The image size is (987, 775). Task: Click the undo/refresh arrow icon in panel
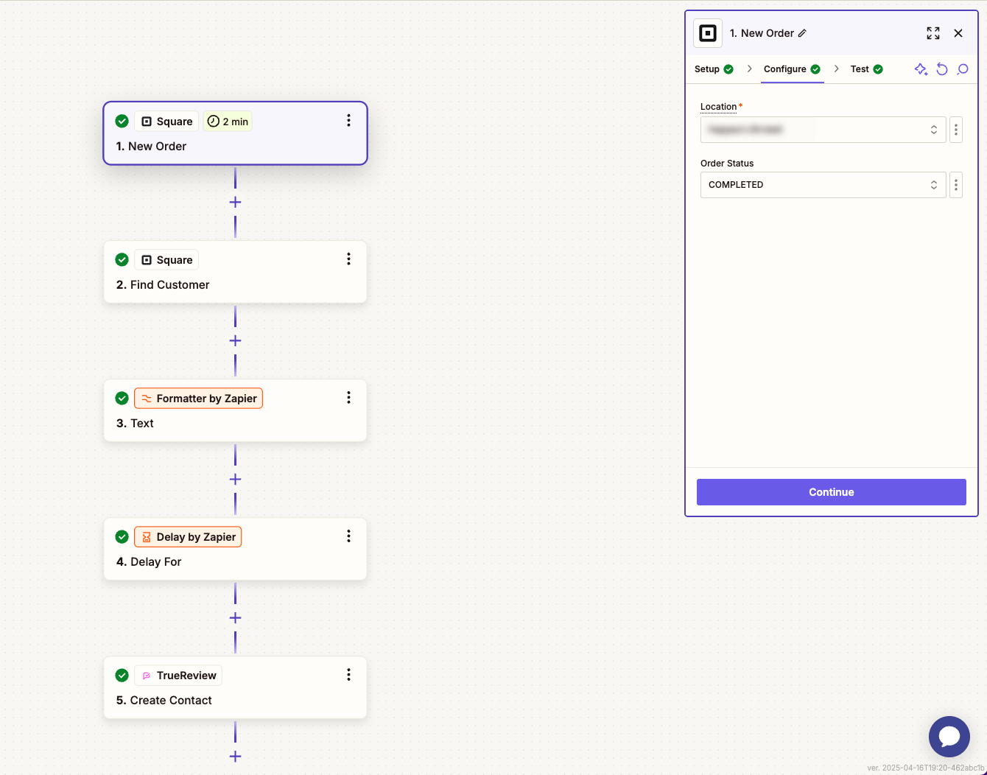pyautogui.click(x=942, y=69)
